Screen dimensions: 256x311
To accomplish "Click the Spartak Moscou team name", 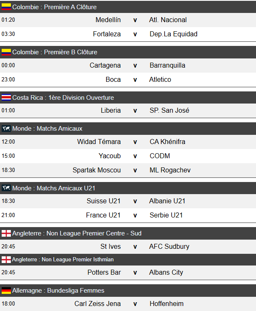I will click(96, 170).
